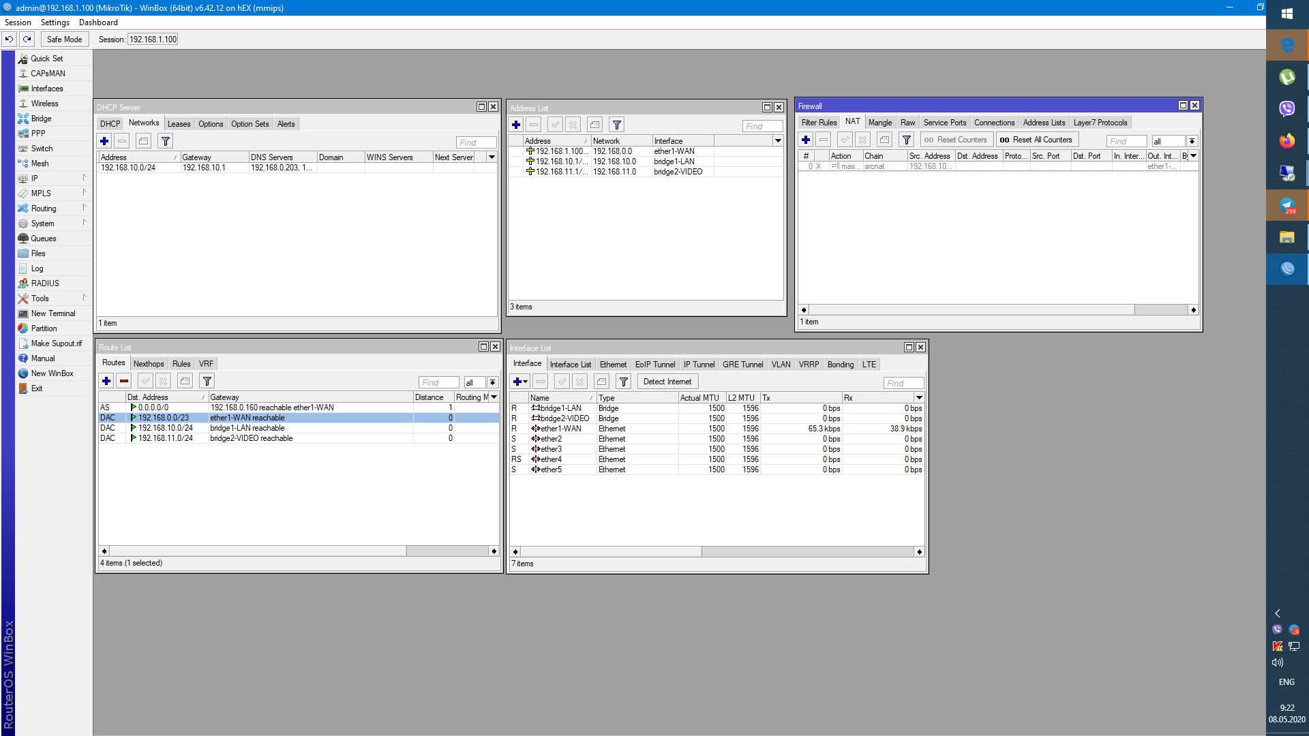Switch to Filter Rules tab in Firewall
This screenshot has height=736, width=1309.
click(819, 123)
